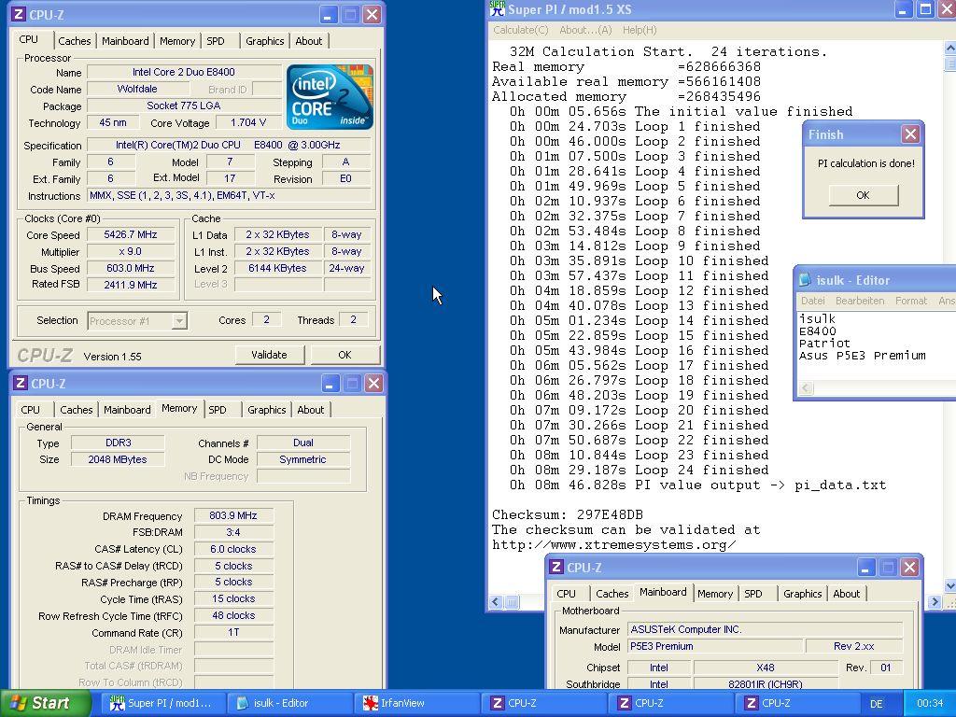
Task: Click the DE language indicator in tray
Action: (876, 704)
